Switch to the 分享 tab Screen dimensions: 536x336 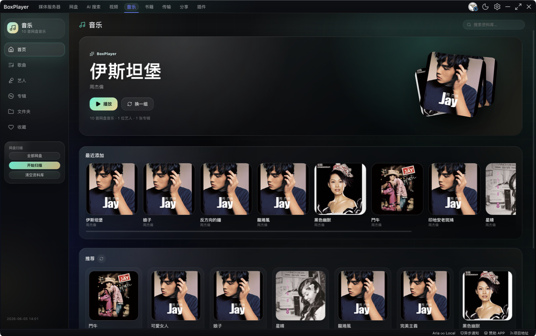184,7
